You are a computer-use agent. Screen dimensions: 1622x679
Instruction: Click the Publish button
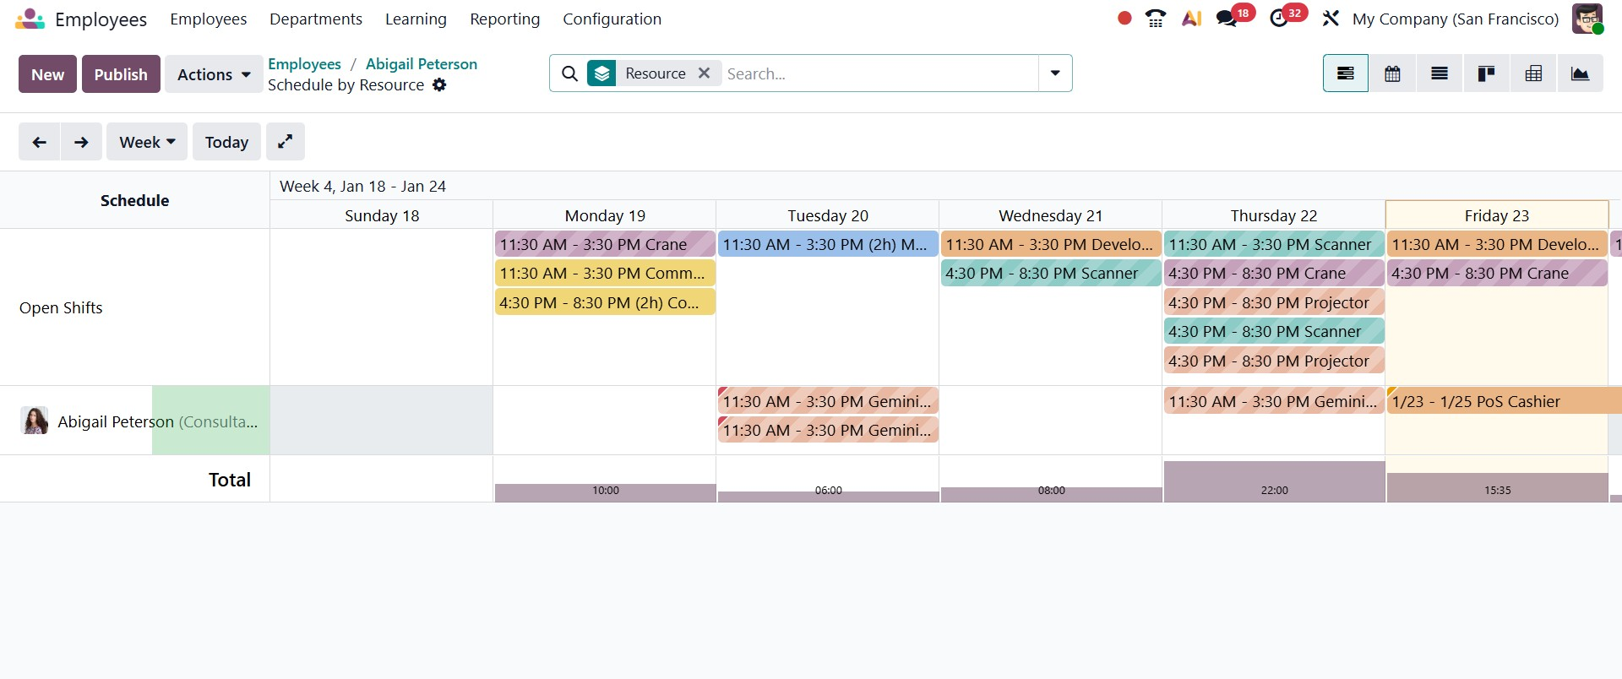[x=121, y=74]
